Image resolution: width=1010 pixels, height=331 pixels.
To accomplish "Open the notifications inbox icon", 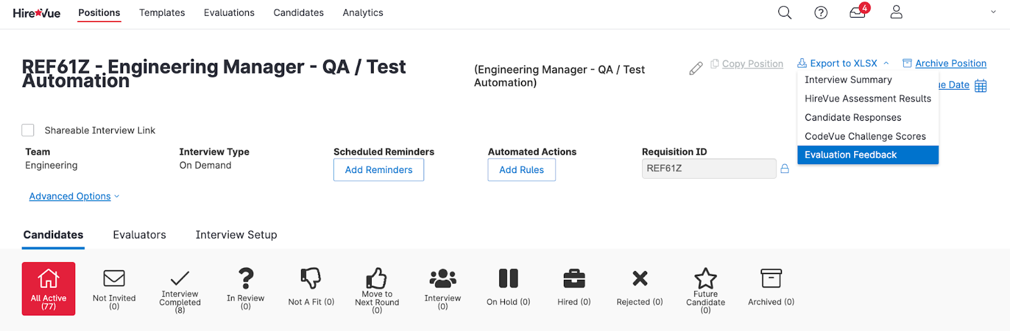I will point(857,13).
